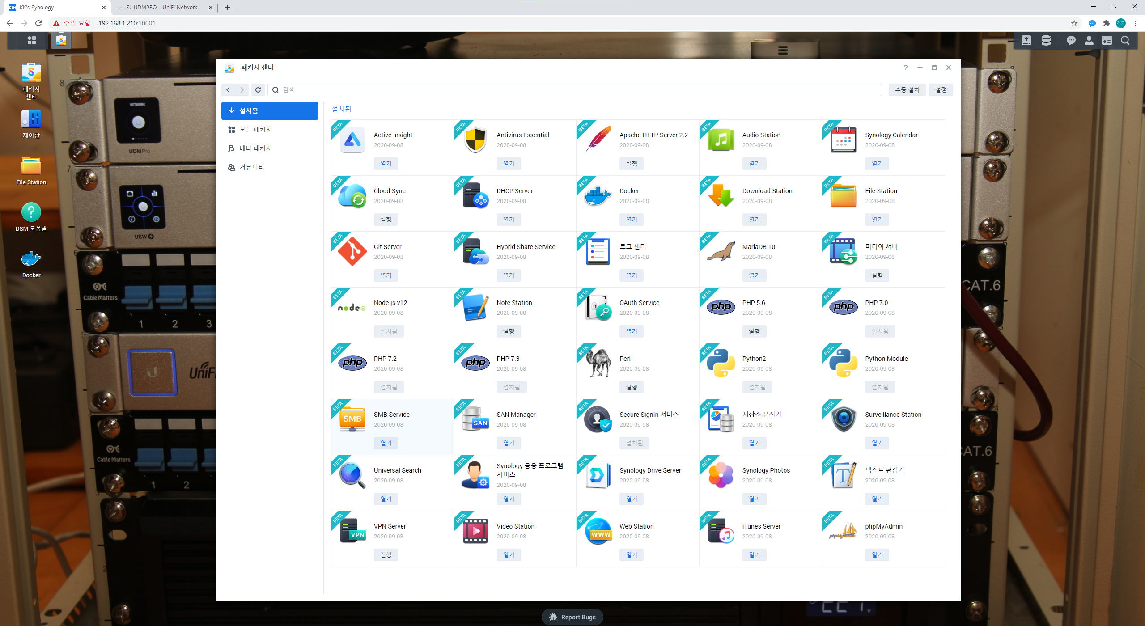Viewport: 1145px width, 626px height.
Task: Open the DSM widgets panel icon
Action: click(1107, 40)
